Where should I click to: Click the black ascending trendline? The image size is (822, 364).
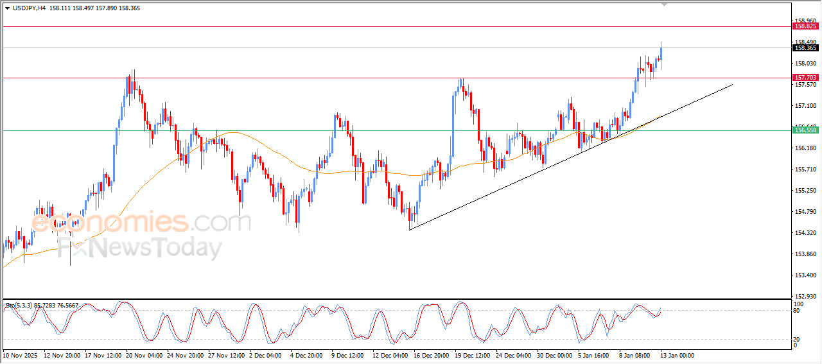(514, 180)
